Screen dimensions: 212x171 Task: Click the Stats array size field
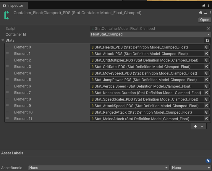(207, 41)
